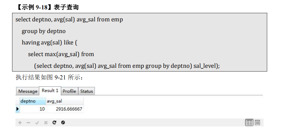Select the cell with deptno value 10
This screenshot has height=129, width=295.
click(33, 109)
